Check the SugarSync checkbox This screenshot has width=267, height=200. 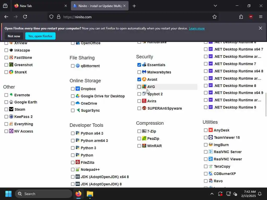(x=73, y=110)
